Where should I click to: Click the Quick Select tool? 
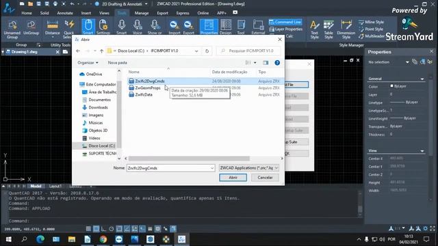pyautogui.click(x=68, y=29)
